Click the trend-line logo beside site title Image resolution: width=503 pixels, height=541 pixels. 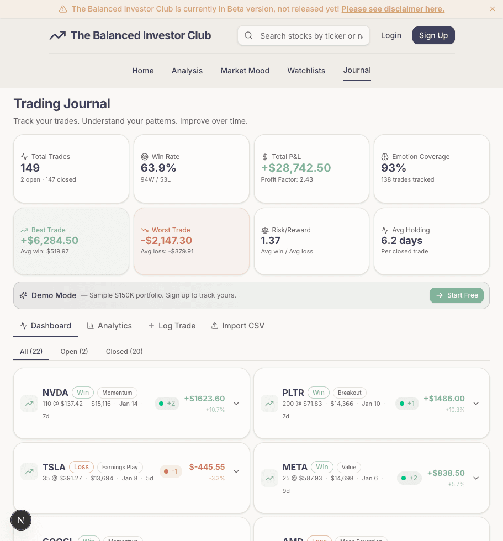(x=58, y=35)
